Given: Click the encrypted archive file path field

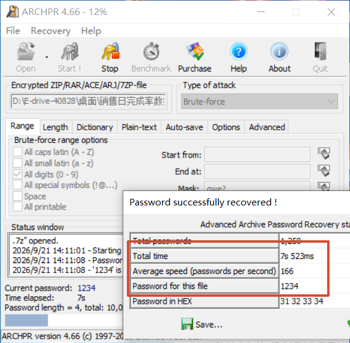Looking at the screenshot, I should [88, 102].
